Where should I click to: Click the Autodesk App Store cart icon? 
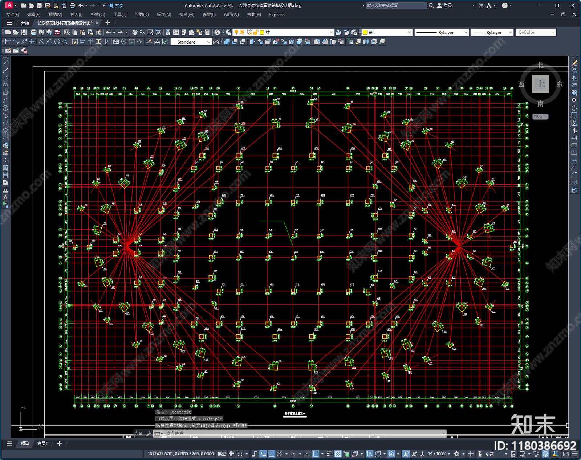coord(481,5)
